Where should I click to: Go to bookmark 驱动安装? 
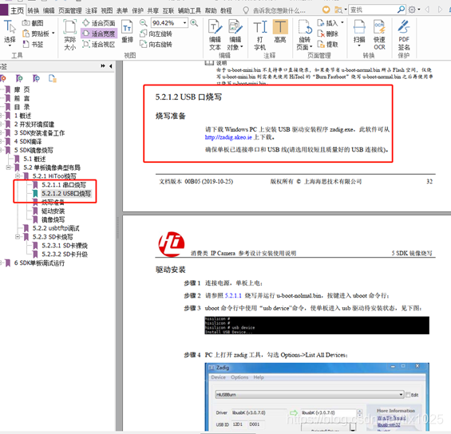(53, 211)
